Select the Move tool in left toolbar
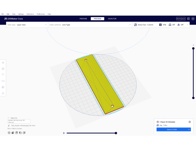Viewport: 196px width, 148px height. 3,63
